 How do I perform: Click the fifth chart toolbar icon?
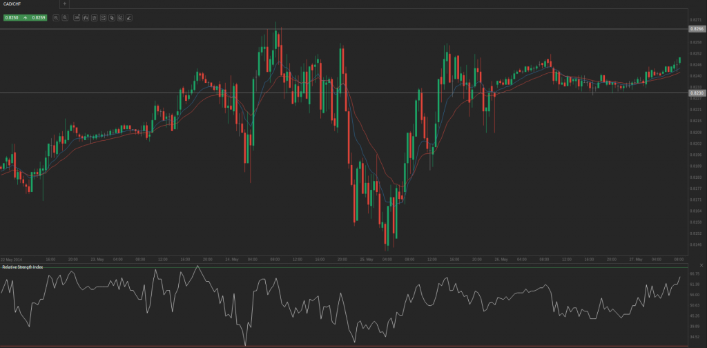click(x=111, y=17)
